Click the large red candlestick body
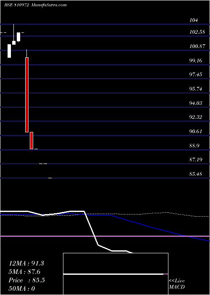Screen dimensions: 210x295 point(27,95)
